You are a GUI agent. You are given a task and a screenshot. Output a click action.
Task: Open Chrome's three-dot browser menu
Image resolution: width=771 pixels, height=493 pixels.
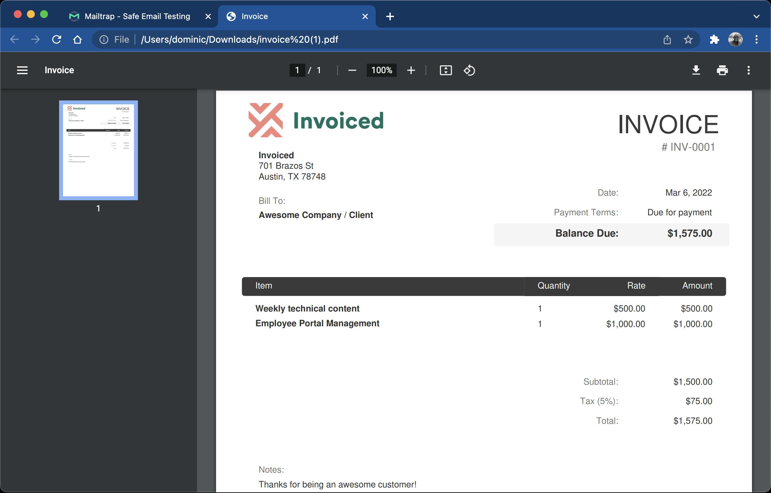(x=757, y=39)
